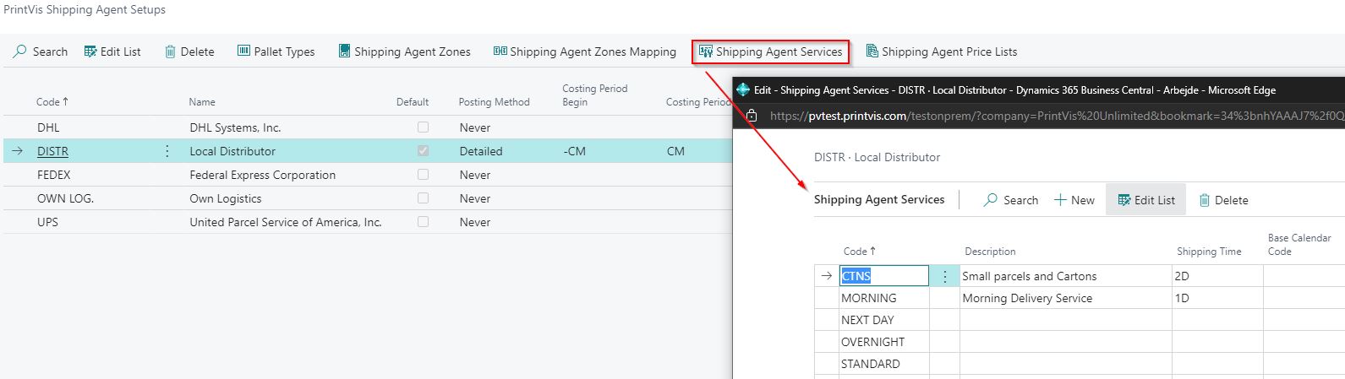Open Shipping Agent Zones Mapping action

coord(585,51)
